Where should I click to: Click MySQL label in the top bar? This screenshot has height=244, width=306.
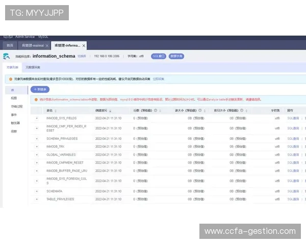click(43, 37)
